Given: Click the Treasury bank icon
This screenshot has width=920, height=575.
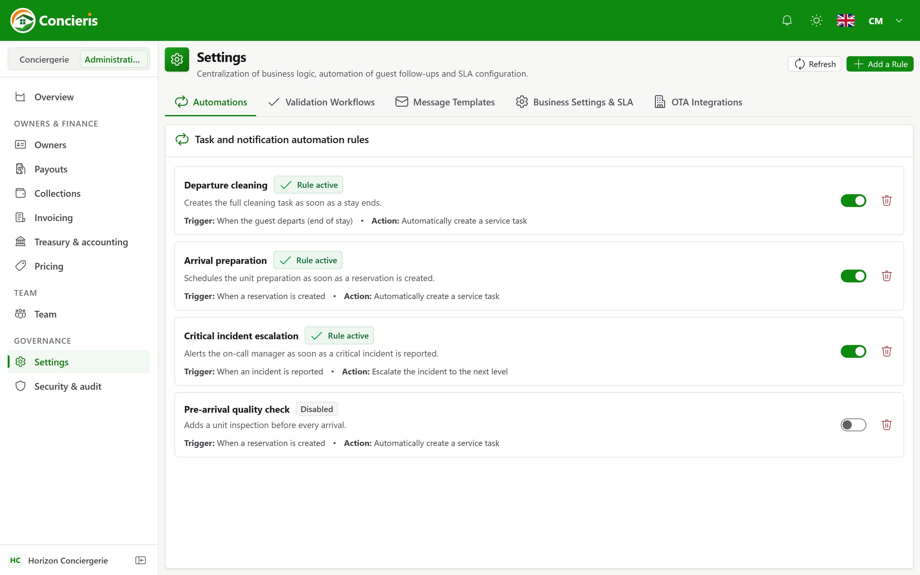Looking at the screenshot, I should click(20, 241).
